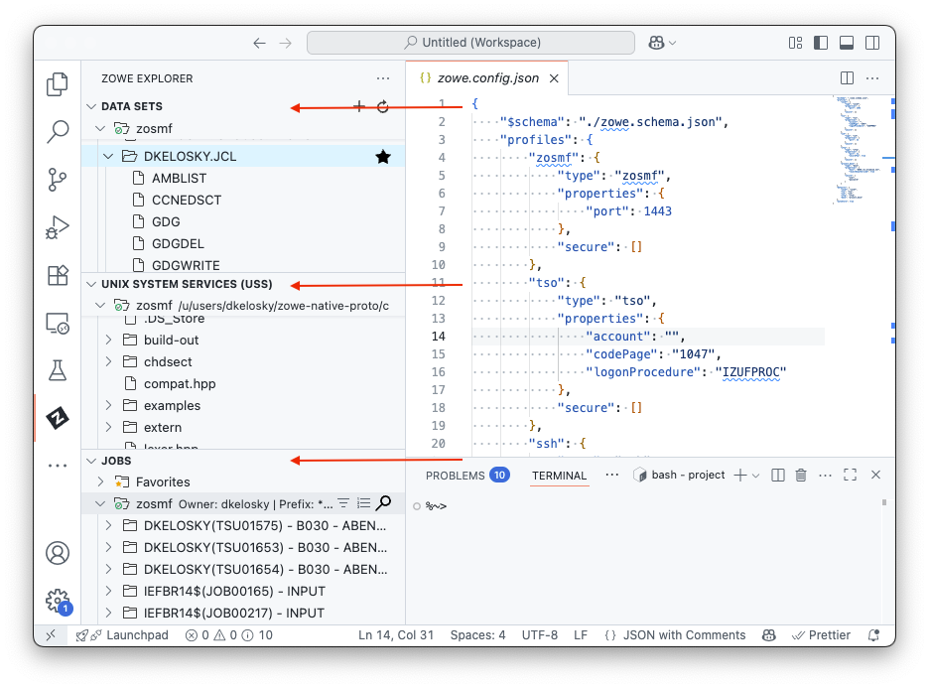Collapse the DKELOSKY.JCL data set
Viewport: 929px width, 688px height.
pos(108,157)
